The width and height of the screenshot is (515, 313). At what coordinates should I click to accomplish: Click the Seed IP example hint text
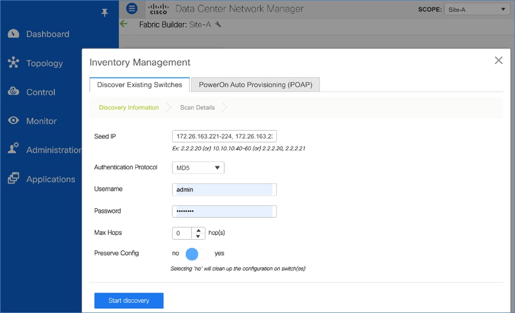(x=239, y=148)
